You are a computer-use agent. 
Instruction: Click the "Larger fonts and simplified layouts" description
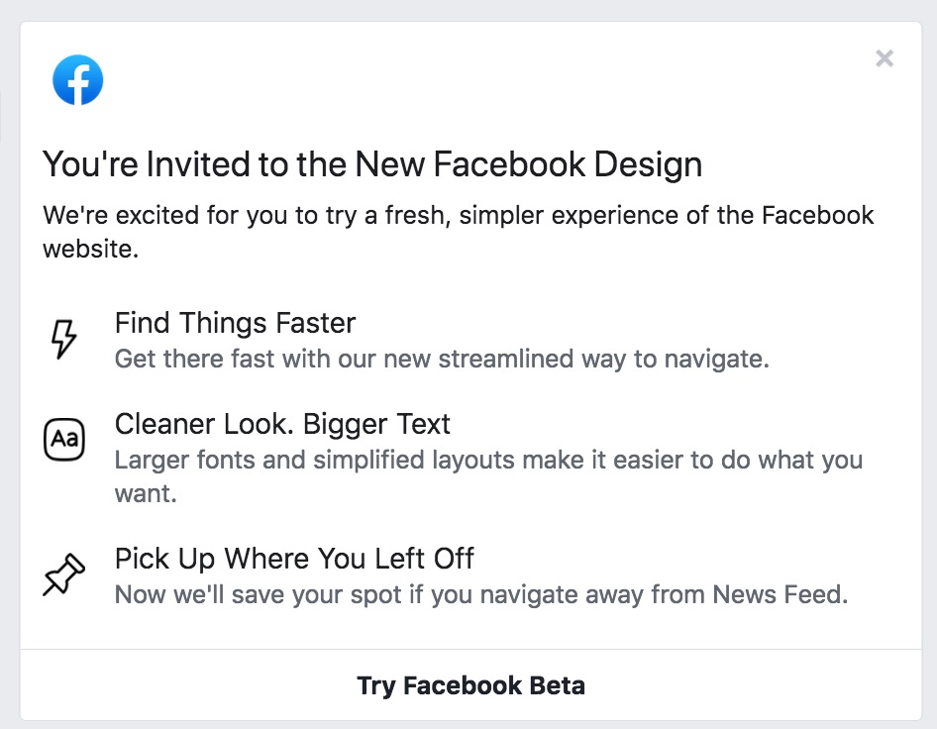pyautogui.click(x=488, y=460)
